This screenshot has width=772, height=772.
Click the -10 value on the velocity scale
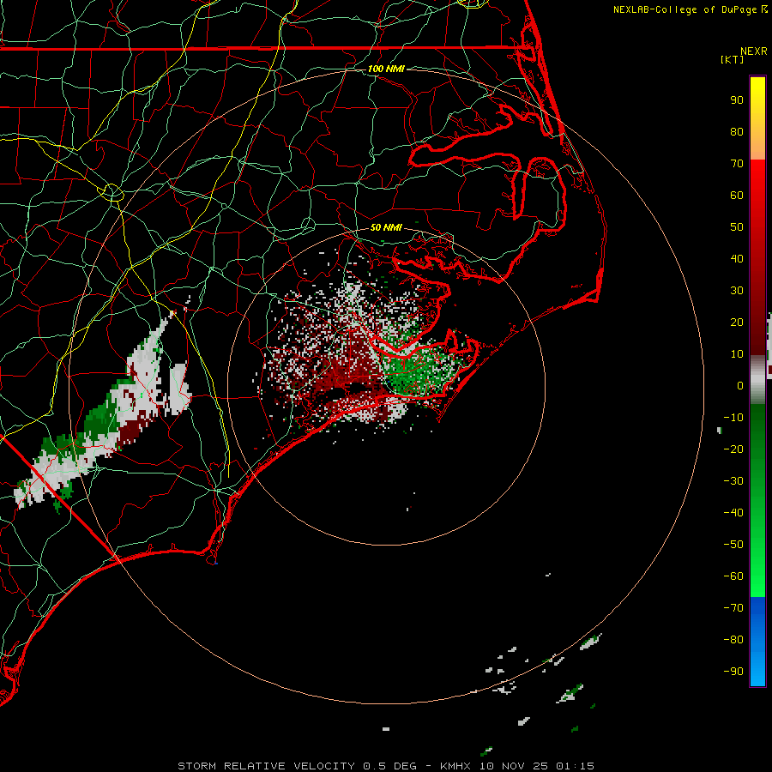(733, 418)
